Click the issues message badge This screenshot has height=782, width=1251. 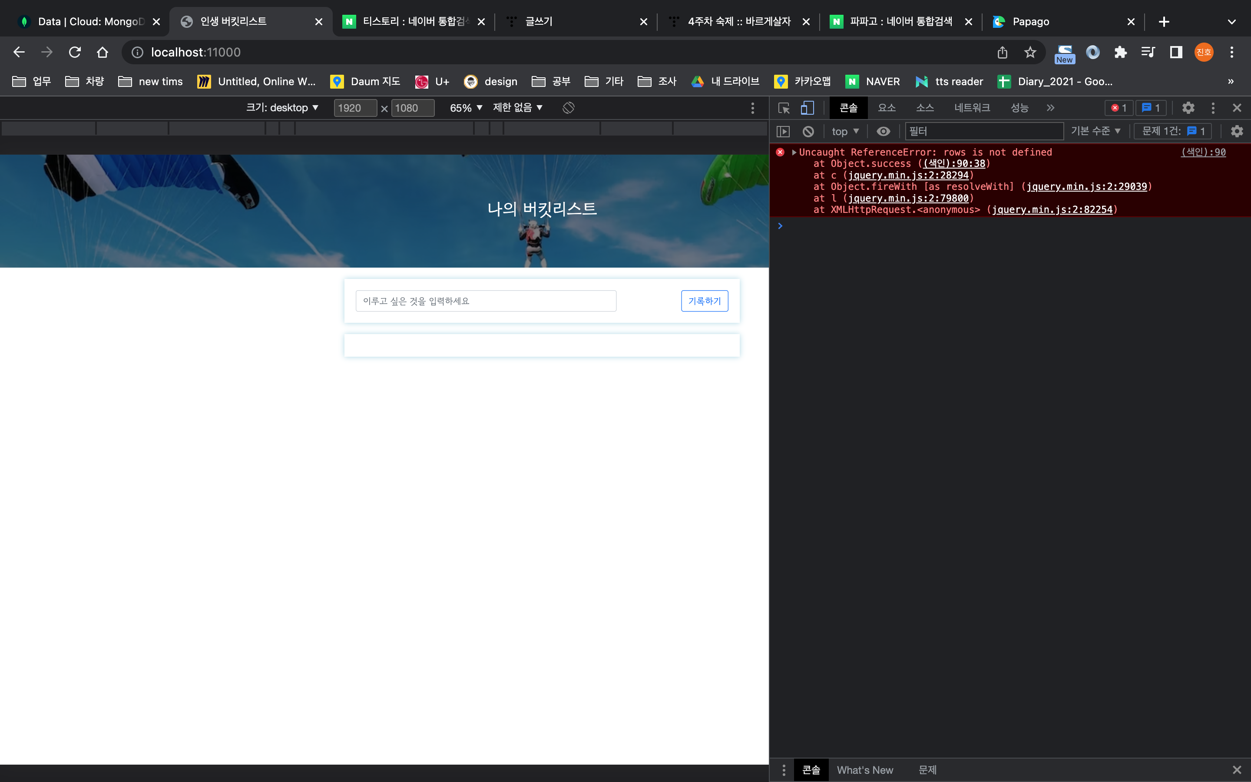click(1151, 108)
